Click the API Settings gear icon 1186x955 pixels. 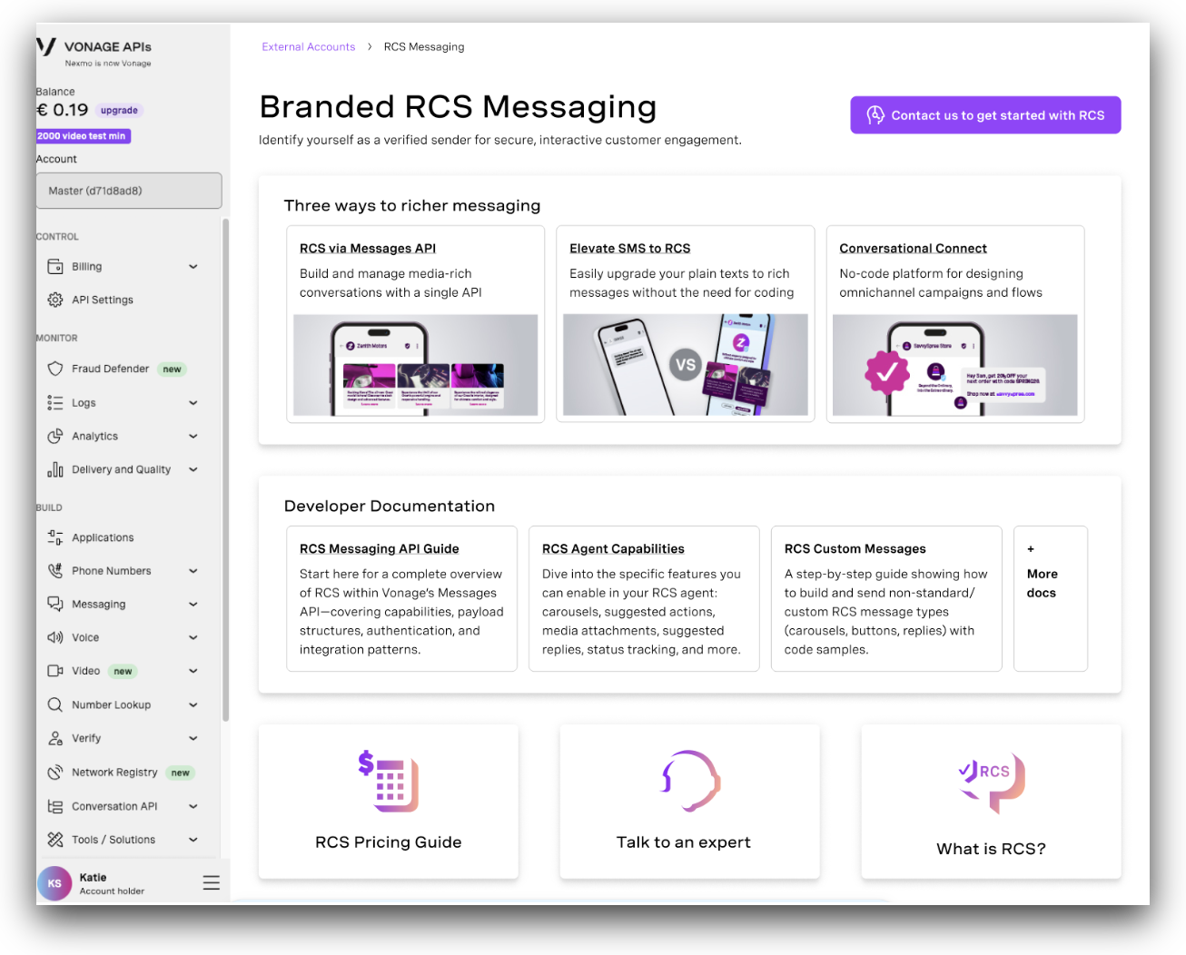coord(55,300)
